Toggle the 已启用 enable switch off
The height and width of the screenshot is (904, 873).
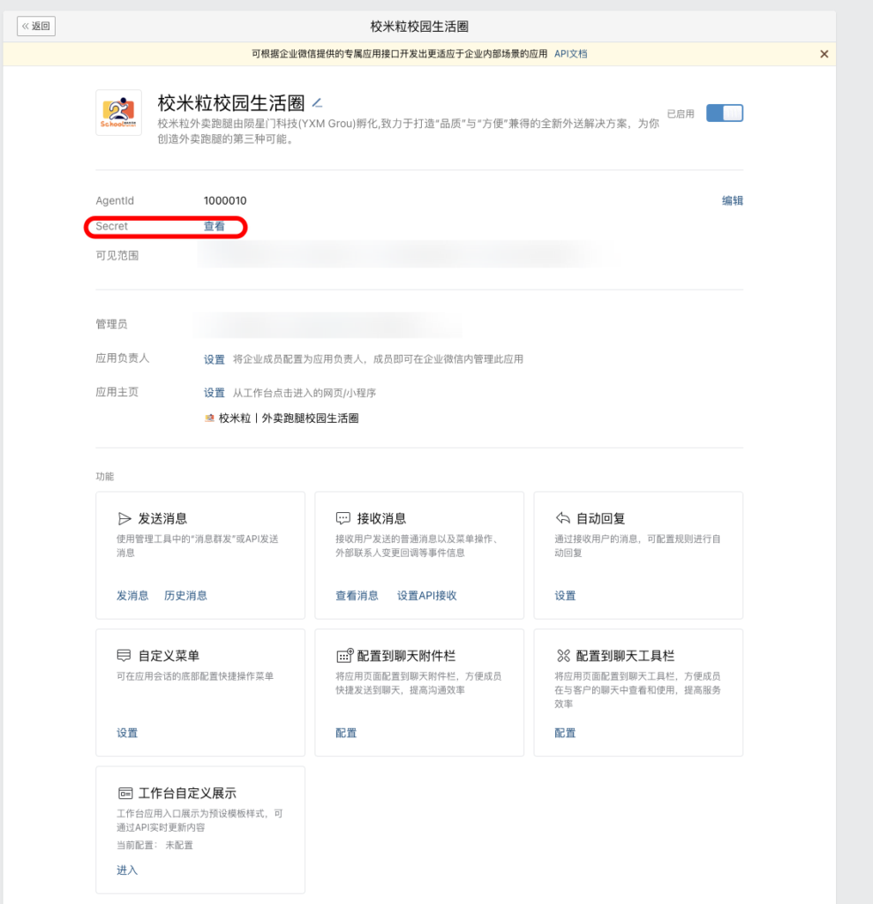(725, 113)
